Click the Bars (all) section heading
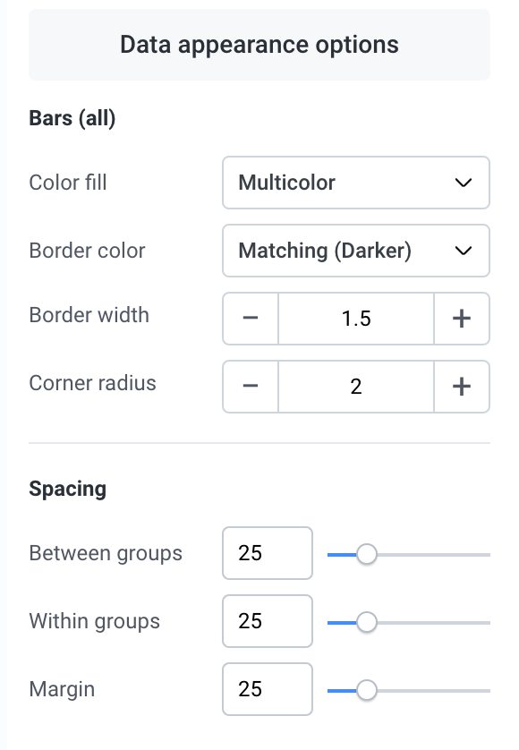The height and width of the screenshot is (750, 519). 72,118
